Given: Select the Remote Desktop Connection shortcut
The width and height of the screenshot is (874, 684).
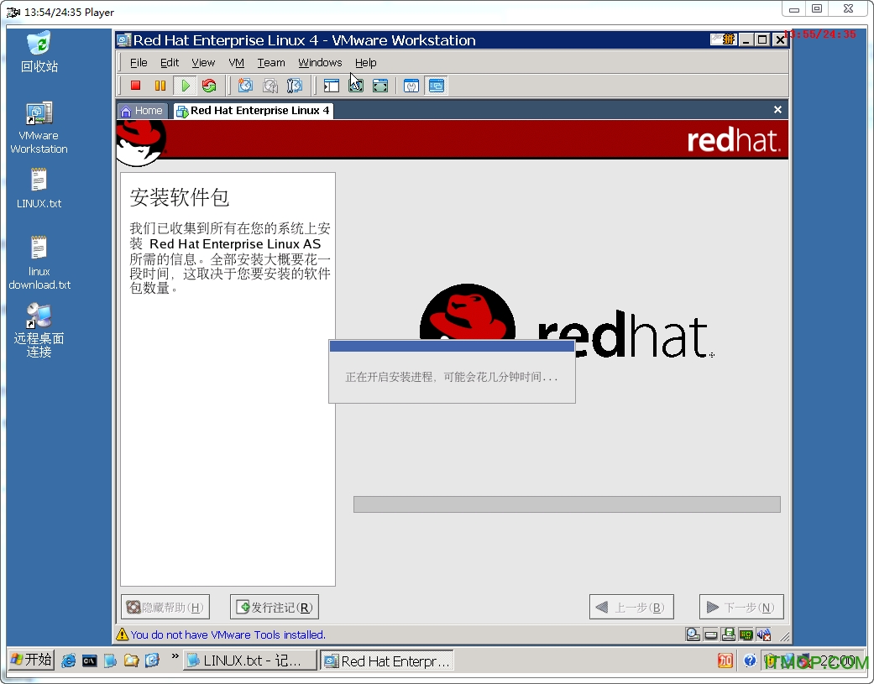Looking at the screenshot, I should coord(39,331).
